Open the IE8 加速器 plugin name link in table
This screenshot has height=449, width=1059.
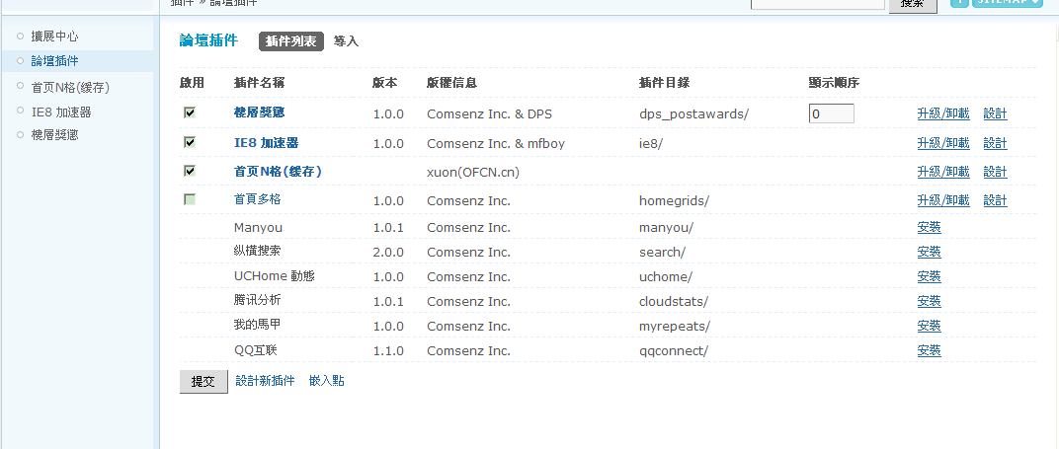[266, 143]
